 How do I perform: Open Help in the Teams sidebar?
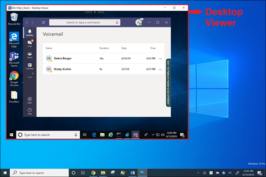tap(30, 111)
